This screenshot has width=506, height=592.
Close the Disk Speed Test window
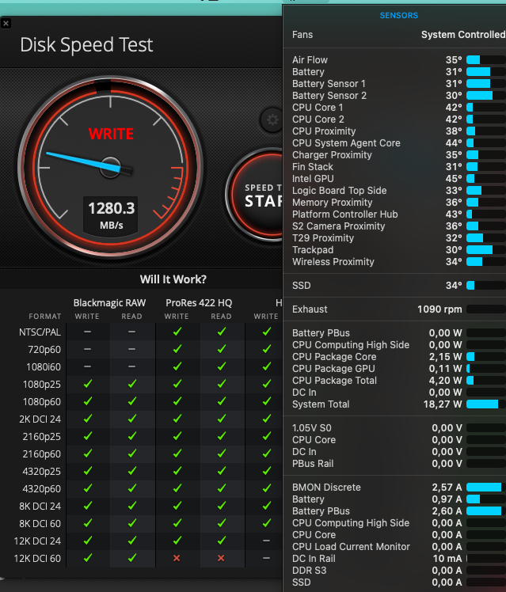click(6, 24)
